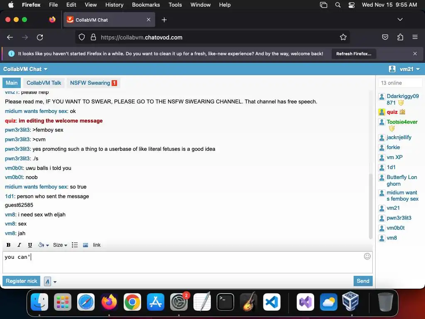Toggle bold formatting in chat editor
425x319 pixels.
pos(8,245)
